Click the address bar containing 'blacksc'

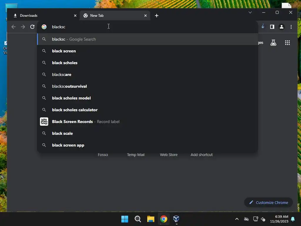tap(148, 27)
